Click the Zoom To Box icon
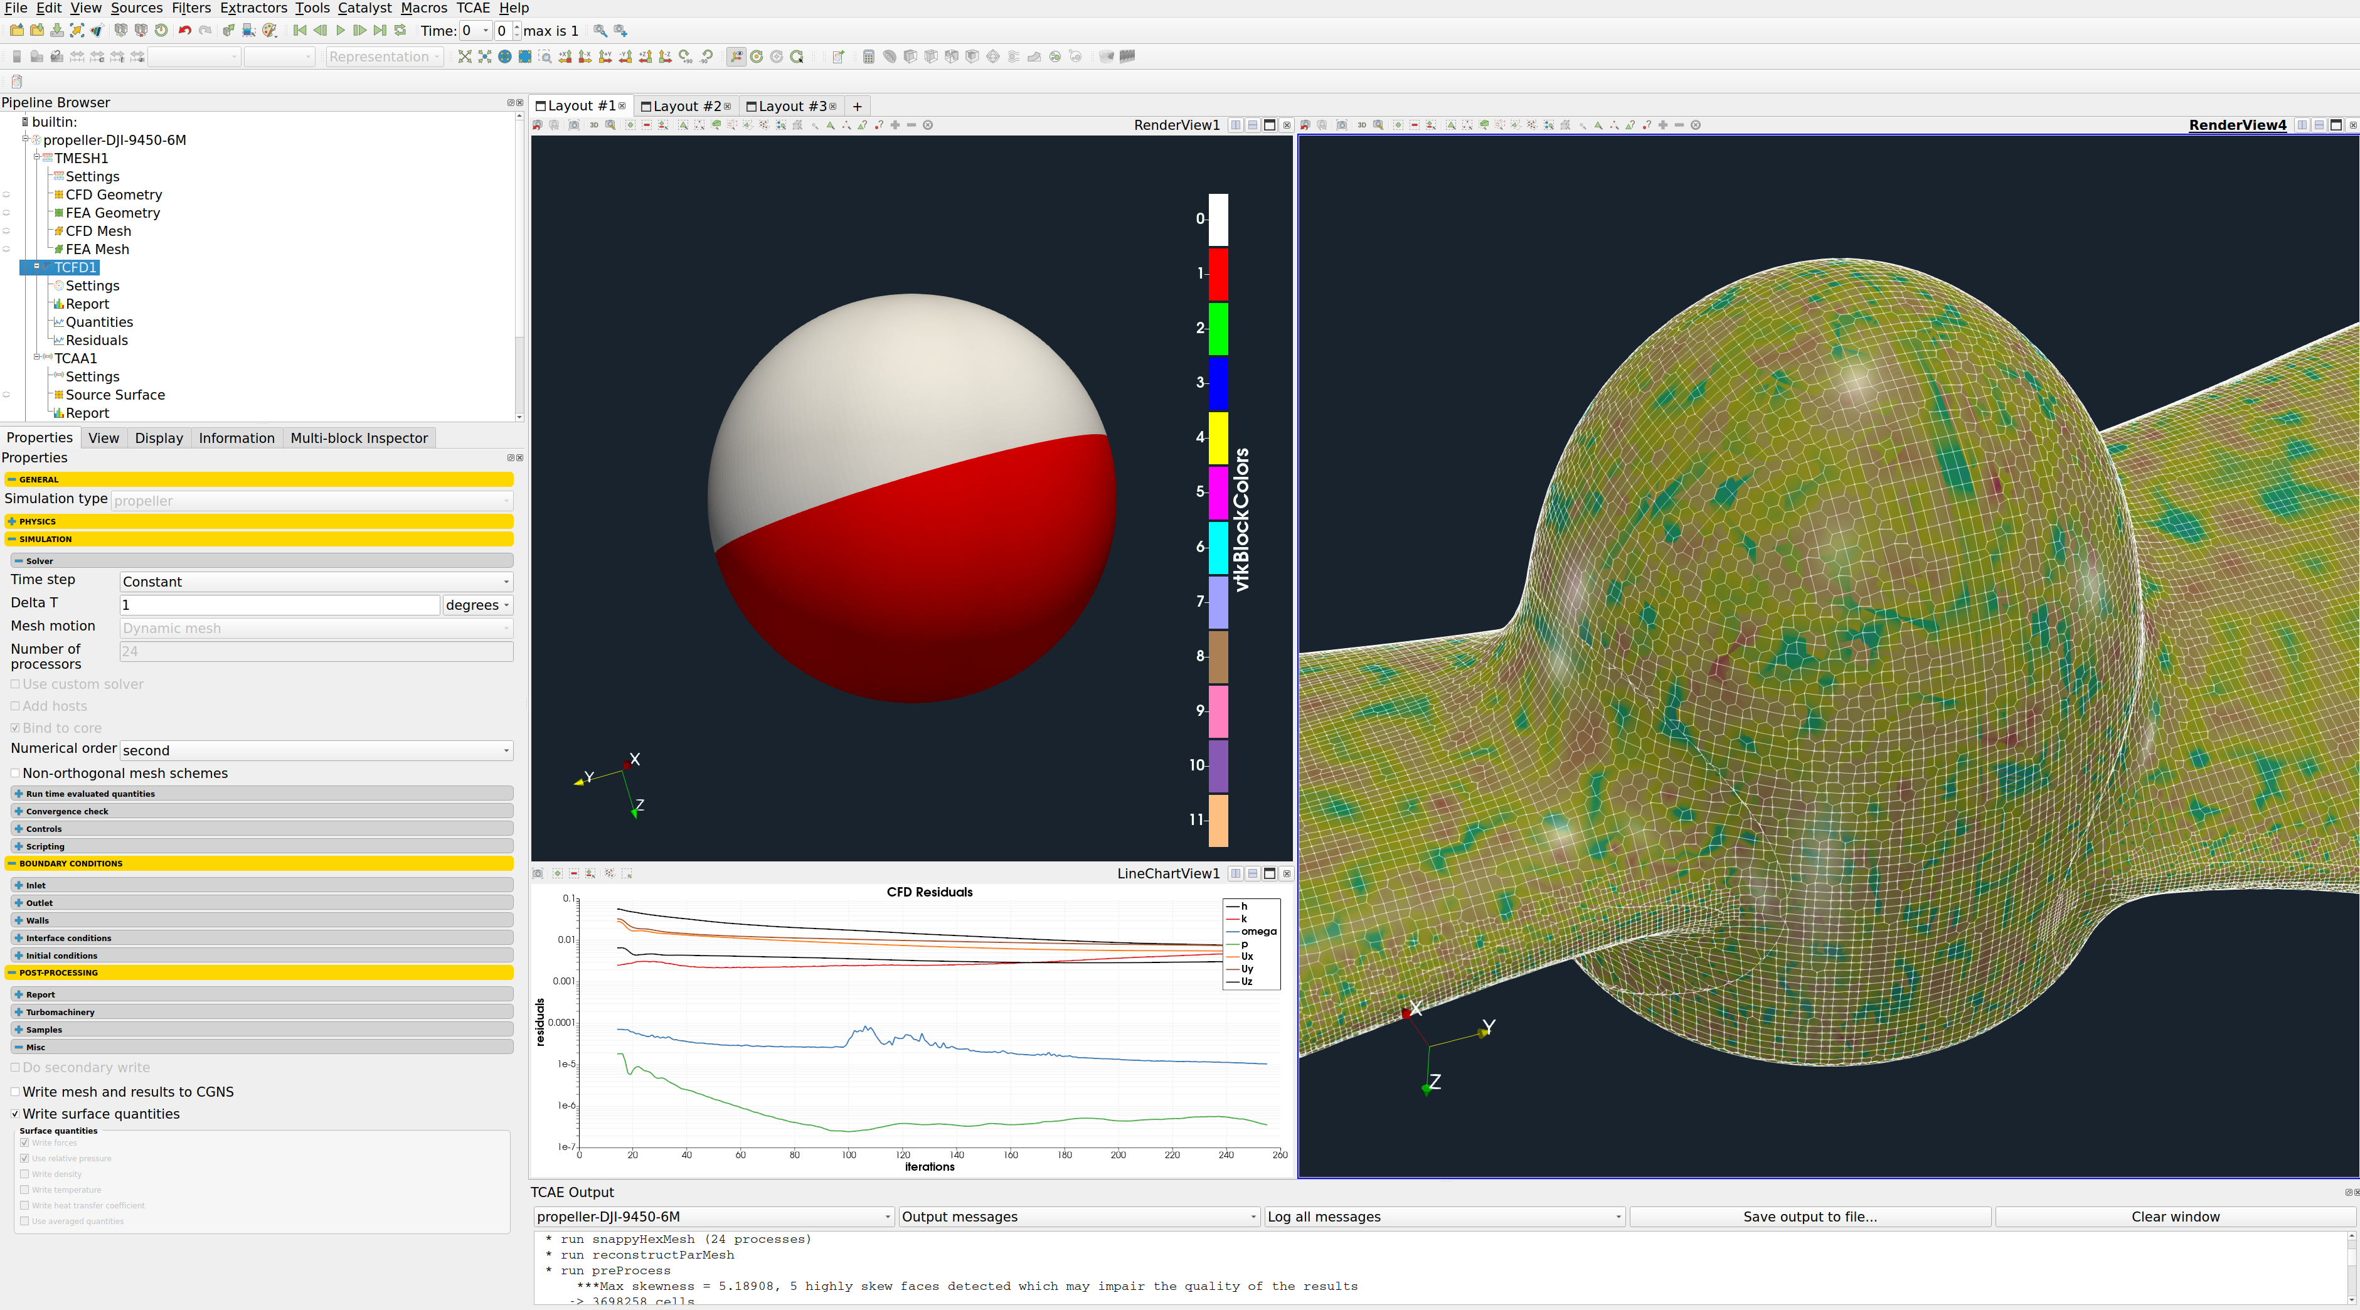 click(x=545, y=57)
